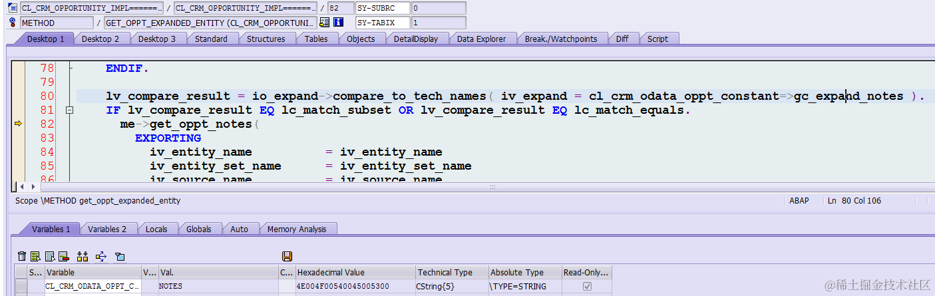Click the blue info icon after method name
Viewport: 935px width, 296px height.
point(338,23)
